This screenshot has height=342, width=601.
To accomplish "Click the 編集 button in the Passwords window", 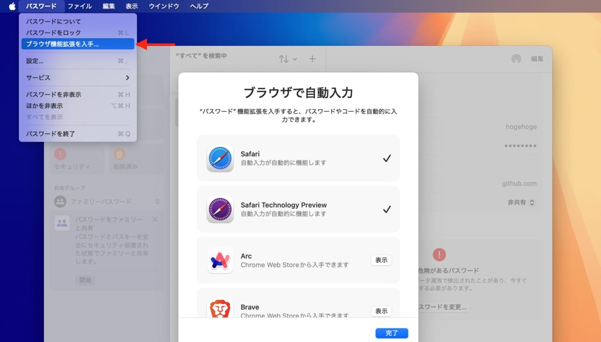I will click(x=537, y=59).
